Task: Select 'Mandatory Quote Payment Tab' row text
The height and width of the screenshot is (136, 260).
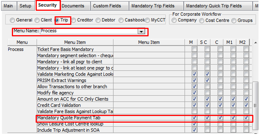Action: coord(69,117)
